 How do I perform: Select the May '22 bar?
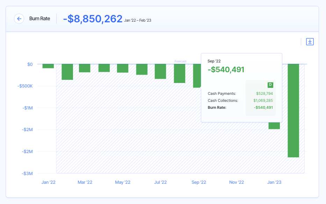123,68
